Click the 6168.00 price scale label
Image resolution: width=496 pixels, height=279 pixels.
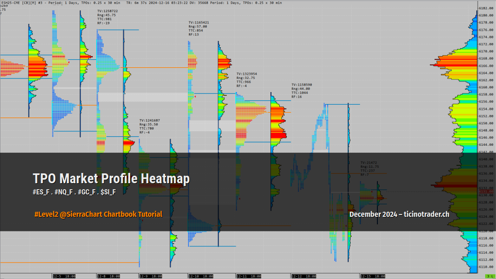click(x=486, y=58)
